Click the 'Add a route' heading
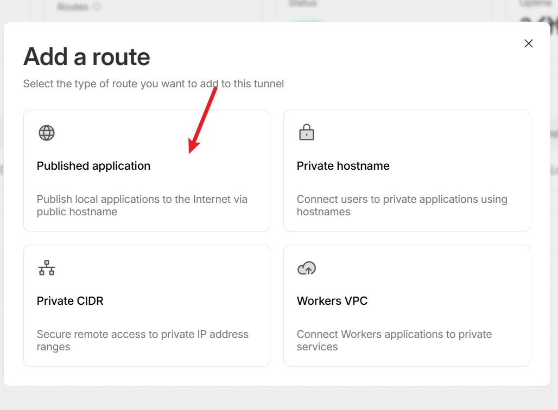The width and height of the screenshot is (558, 410). pyautogui.click(x=87, y=56)
